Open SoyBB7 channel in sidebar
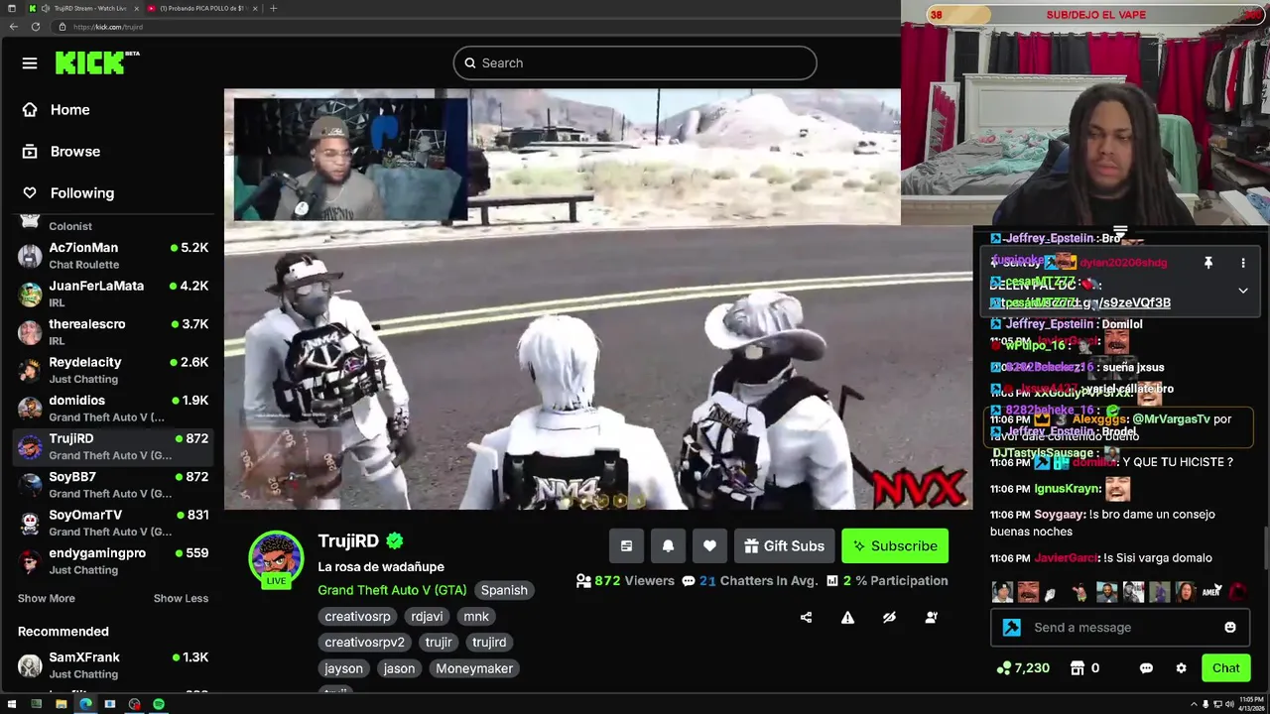The width and height of the screenshot is (1270, 714). click(x=114, y=485)
